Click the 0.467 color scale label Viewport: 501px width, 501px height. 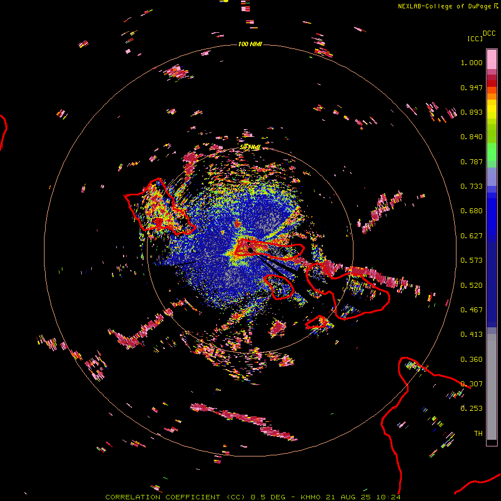point(471,310)
